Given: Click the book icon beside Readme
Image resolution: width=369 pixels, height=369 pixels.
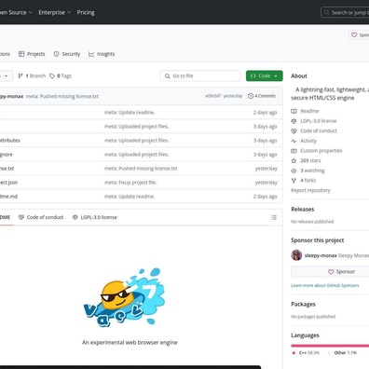Looking at the screenshot, I should pos(294,111).
